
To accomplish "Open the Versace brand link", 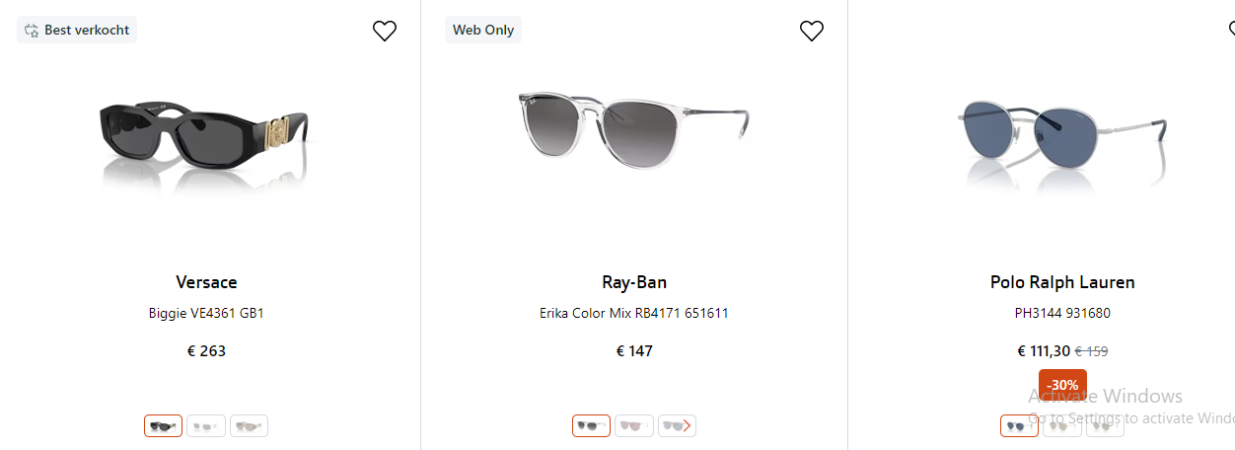I will (x=206, y=282).
